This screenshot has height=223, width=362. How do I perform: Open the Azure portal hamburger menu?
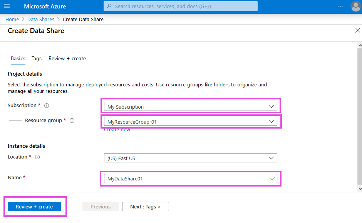tap(7, 6)
